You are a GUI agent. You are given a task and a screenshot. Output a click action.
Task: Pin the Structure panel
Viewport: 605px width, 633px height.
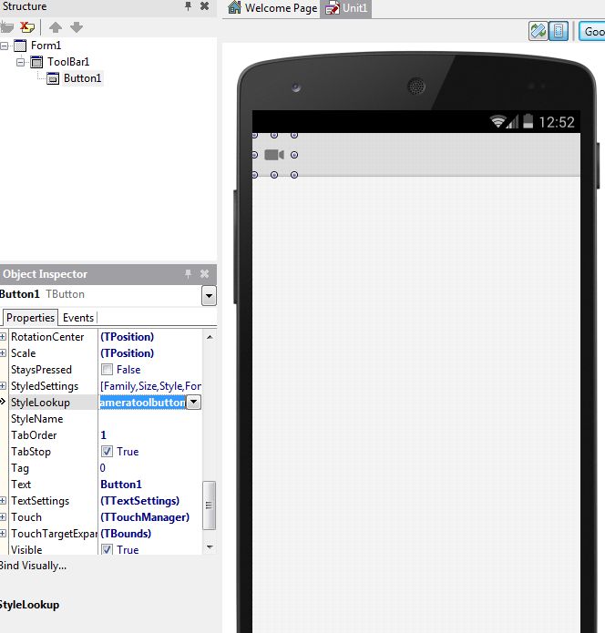(188, 6)
